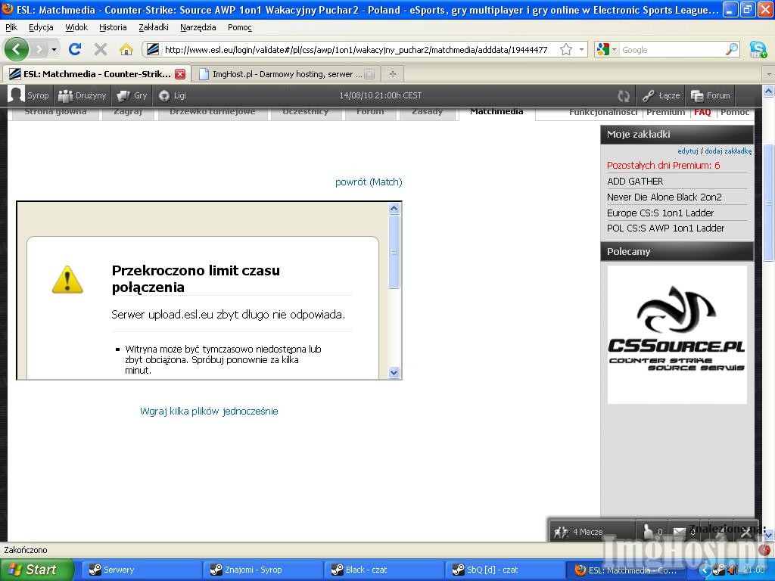This screenshot has height=581, width=775.
Task: Open the red FAQ link
Action: coord(702,113)
